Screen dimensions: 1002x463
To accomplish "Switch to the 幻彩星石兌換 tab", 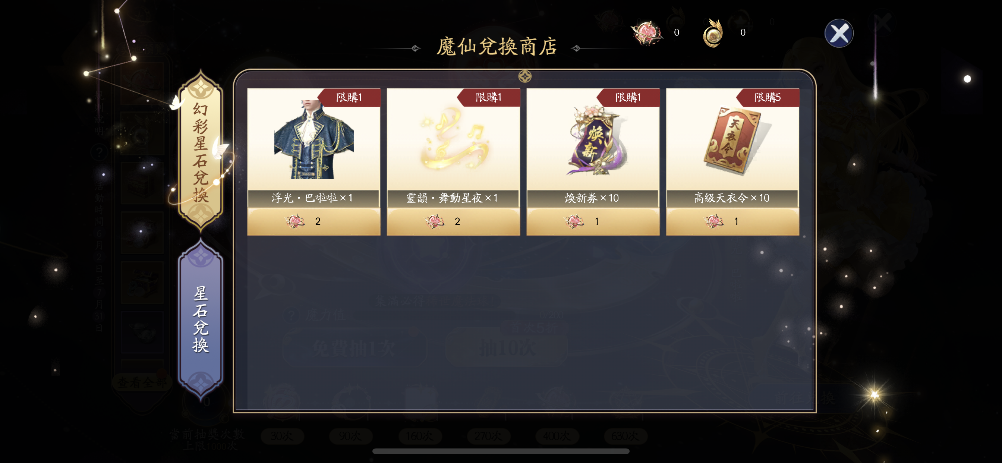I will coord(200,150).
